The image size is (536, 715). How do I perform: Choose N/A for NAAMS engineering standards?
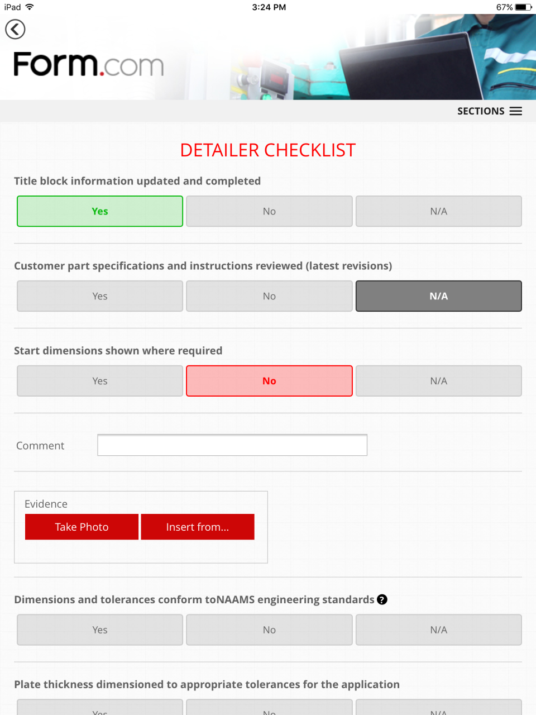pyautogui.click(x=438, y=630)
